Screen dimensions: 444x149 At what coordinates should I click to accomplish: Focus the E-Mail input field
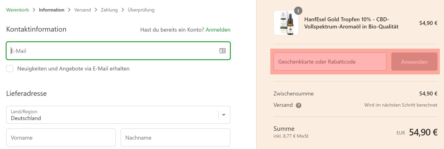click(x=114, y=51)
